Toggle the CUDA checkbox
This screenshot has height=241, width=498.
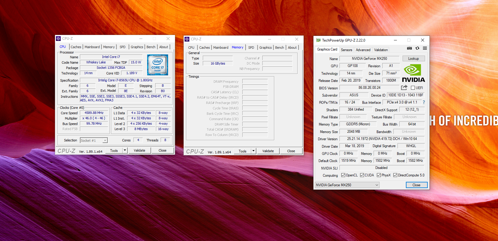[362, 175]
